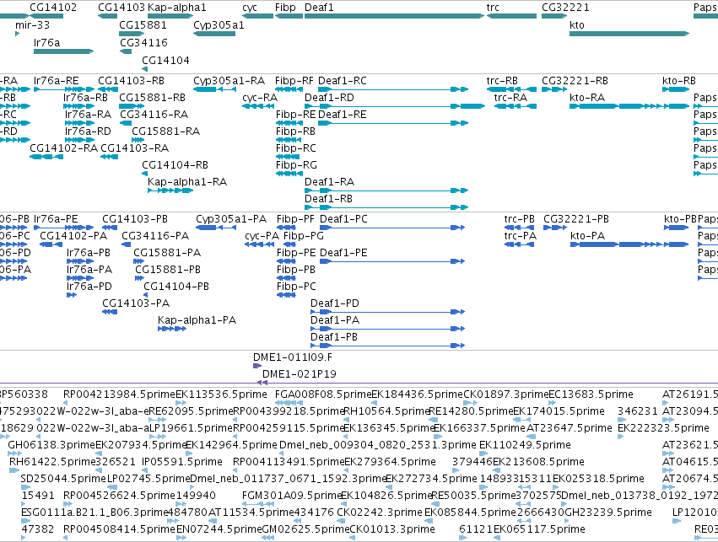The image size is (718, 542).
Task: Click the Deaf1 gene label in top track
Action: (319, 8)
